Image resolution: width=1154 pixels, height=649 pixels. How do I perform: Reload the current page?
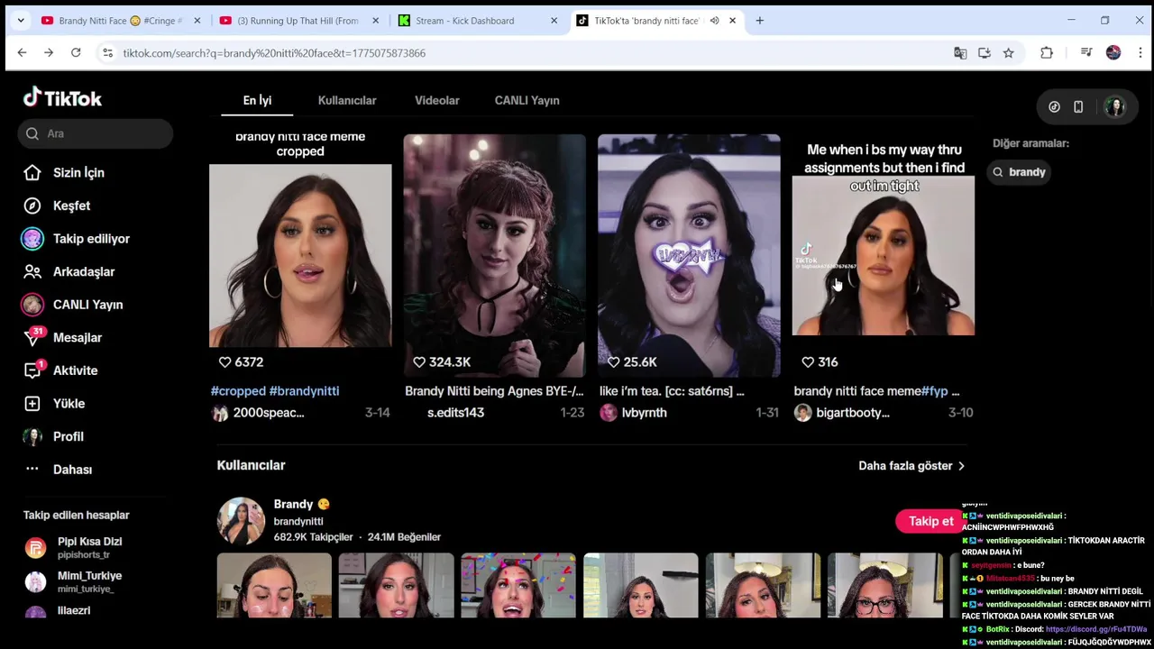point(76,53)
